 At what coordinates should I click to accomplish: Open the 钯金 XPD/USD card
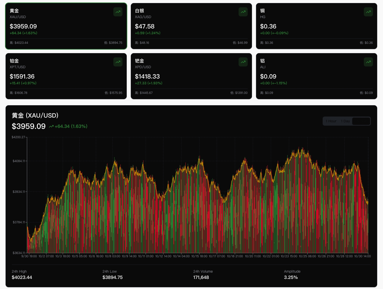coord(191,76)
